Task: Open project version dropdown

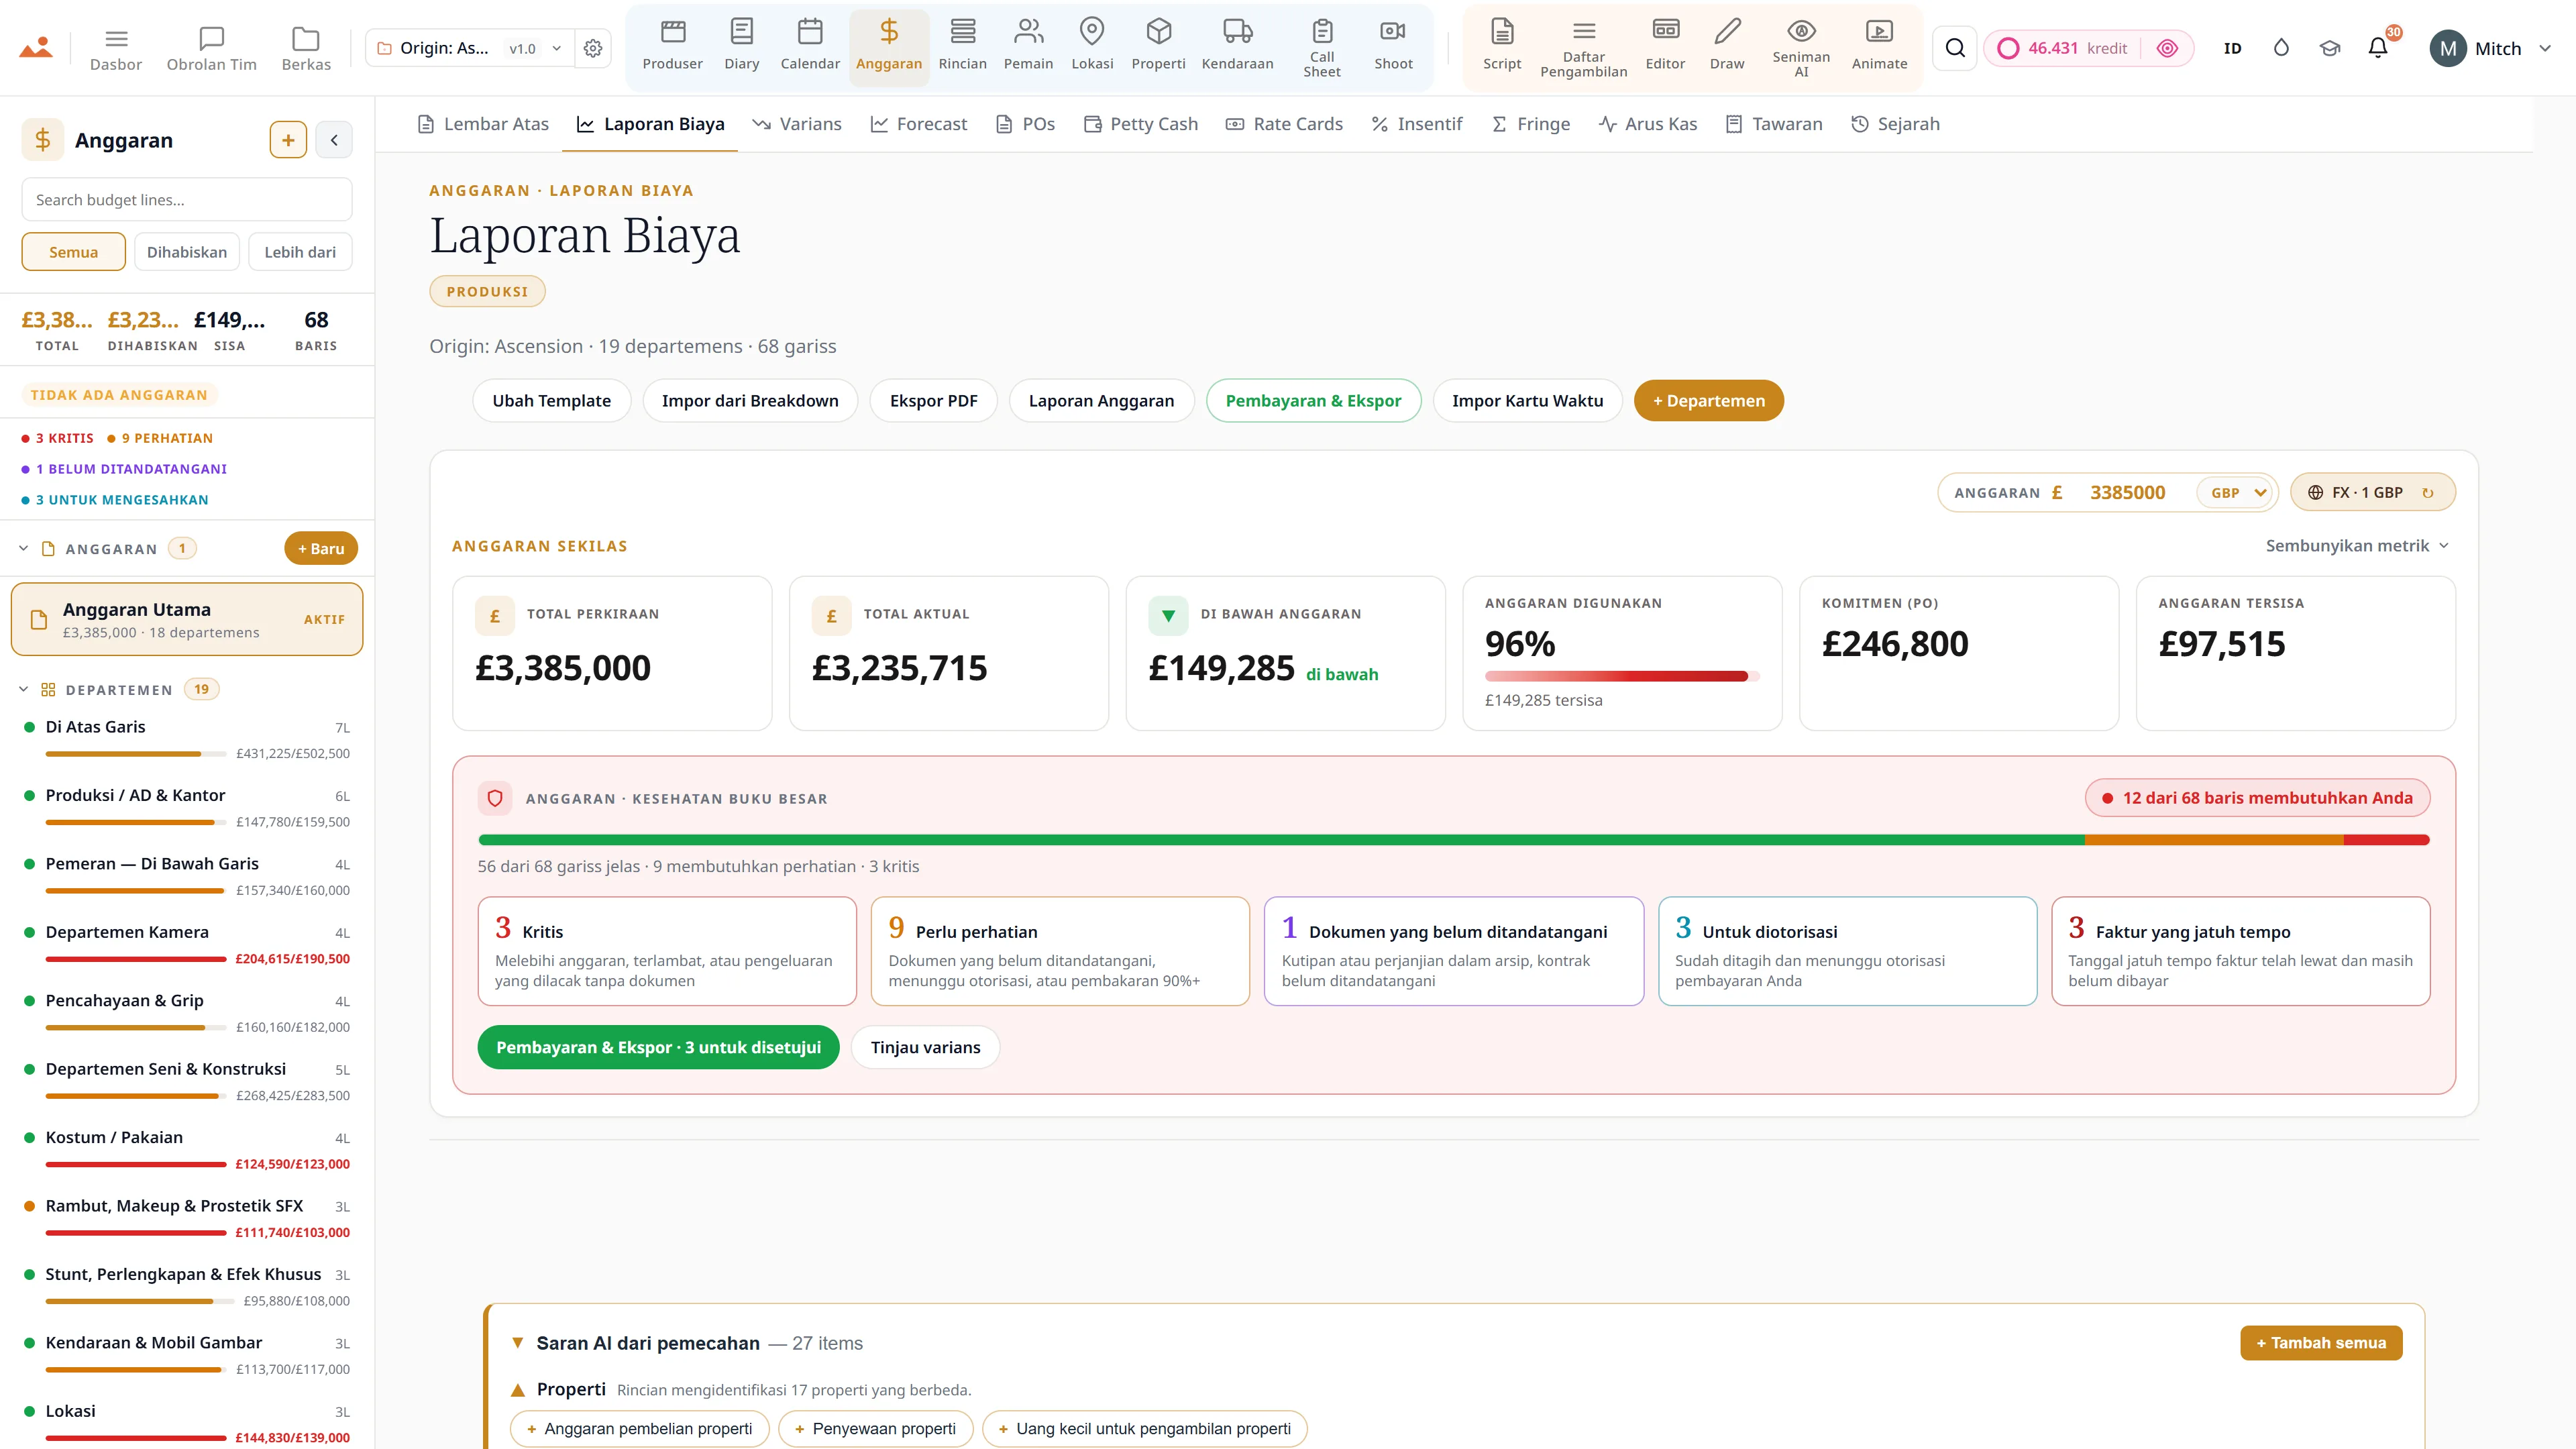Action: (535, 48)
